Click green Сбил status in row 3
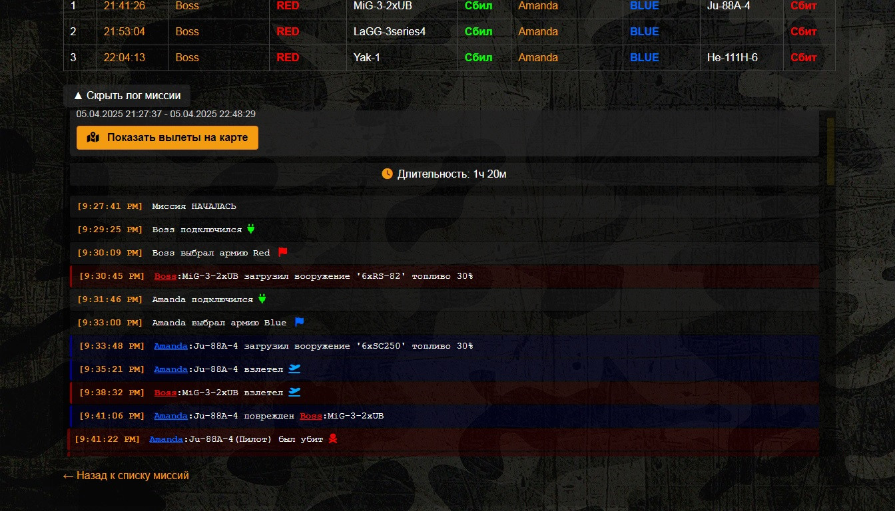 coord(479,57)
